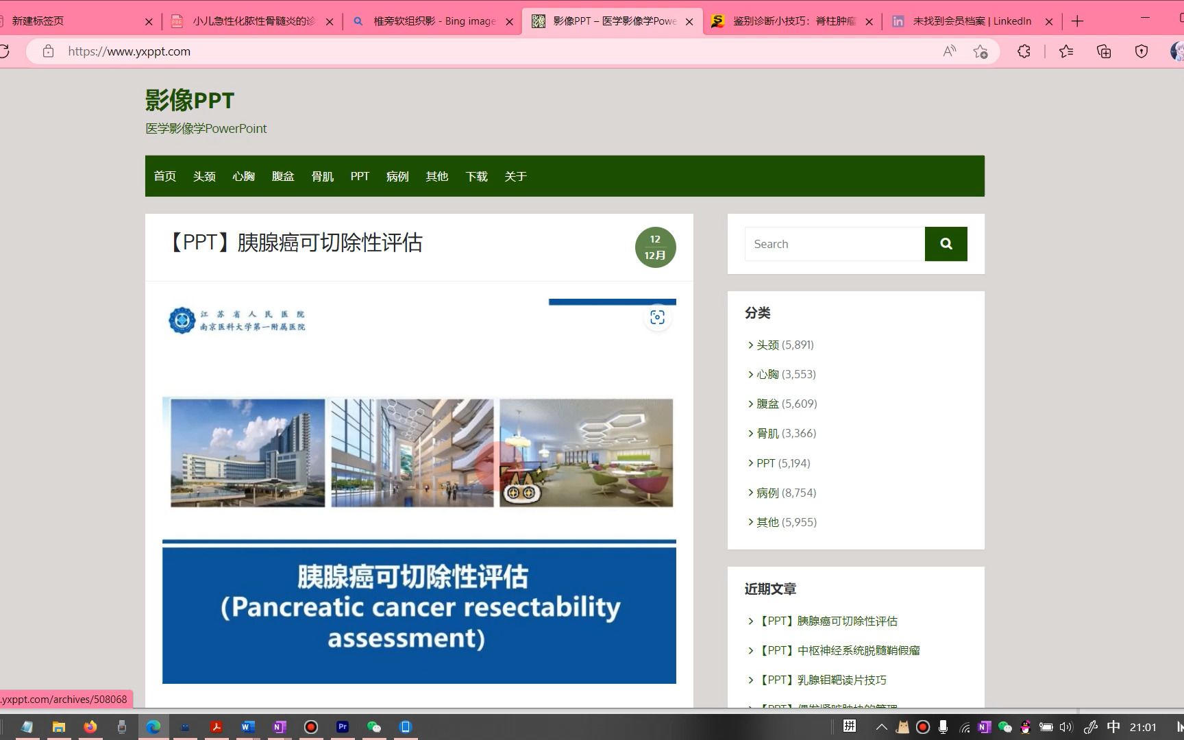Screen dimensions: 1184x740
Task: Close the Bing image search tab
Action: [509, 22]
